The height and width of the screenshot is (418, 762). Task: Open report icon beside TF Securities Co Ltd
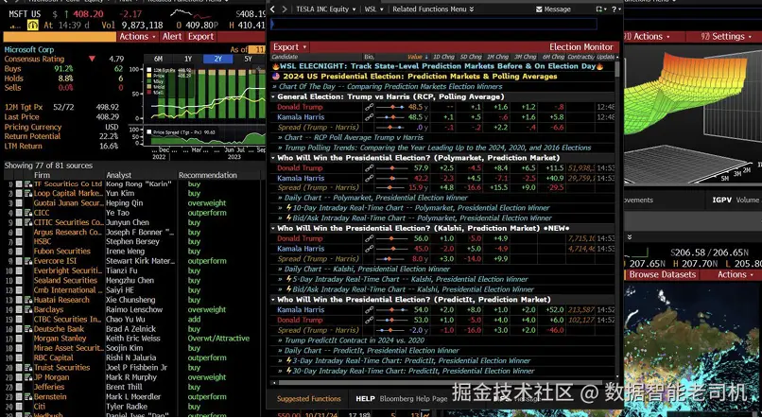(x=28, y=184)
